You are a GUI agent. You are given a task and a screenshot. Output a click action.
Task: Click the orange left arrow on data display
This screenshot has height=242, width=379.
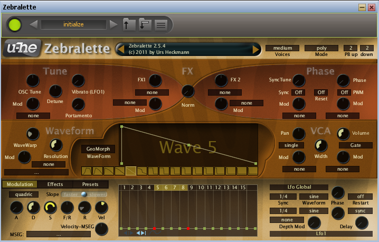120,49
